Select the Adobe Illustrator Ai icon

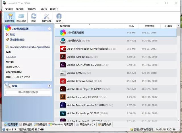pyautogui.click(x=63, y=97)
